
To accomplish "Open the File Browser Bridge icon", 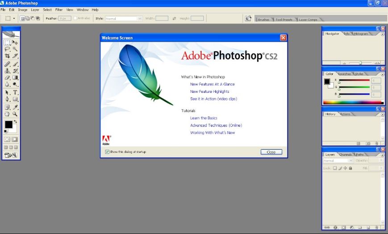I will pyautogui.click(x=248, y=18).
